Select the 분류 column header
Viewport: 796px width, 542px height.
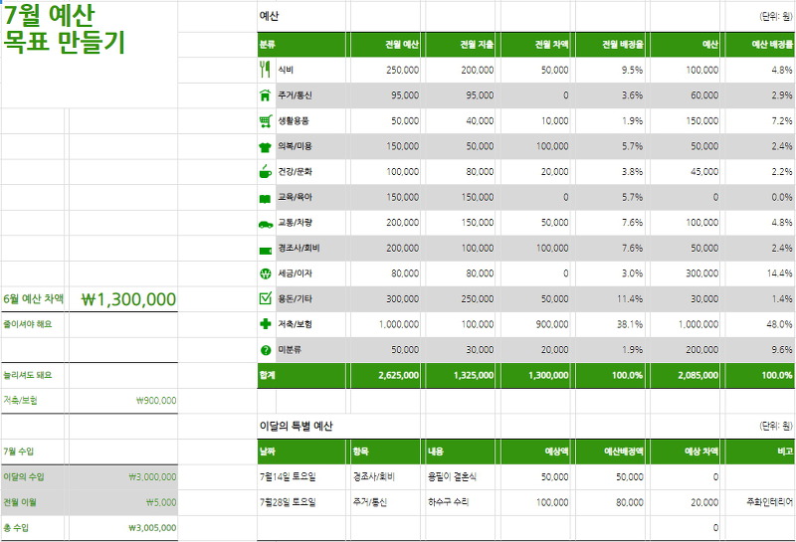point(301,45)
